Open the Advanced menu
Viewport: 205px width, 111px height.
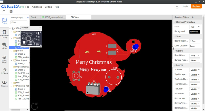(x=37, y=7)
